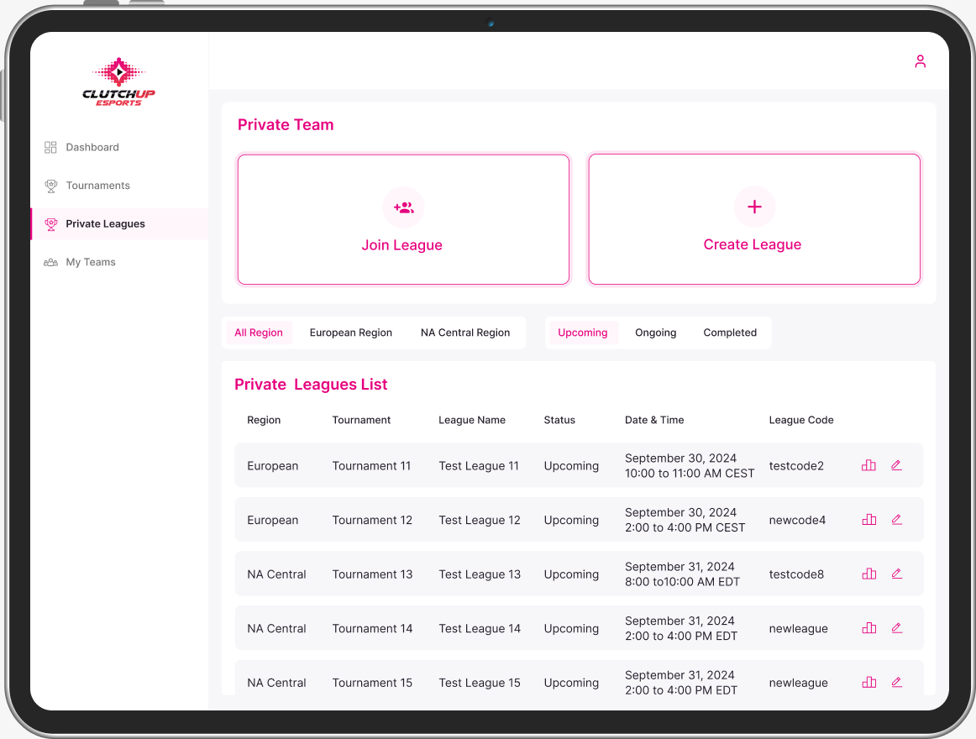Click the Dashboard grid icon
Image resolution: width=976 pixels, height=739 pixels.
pos(50,148)
